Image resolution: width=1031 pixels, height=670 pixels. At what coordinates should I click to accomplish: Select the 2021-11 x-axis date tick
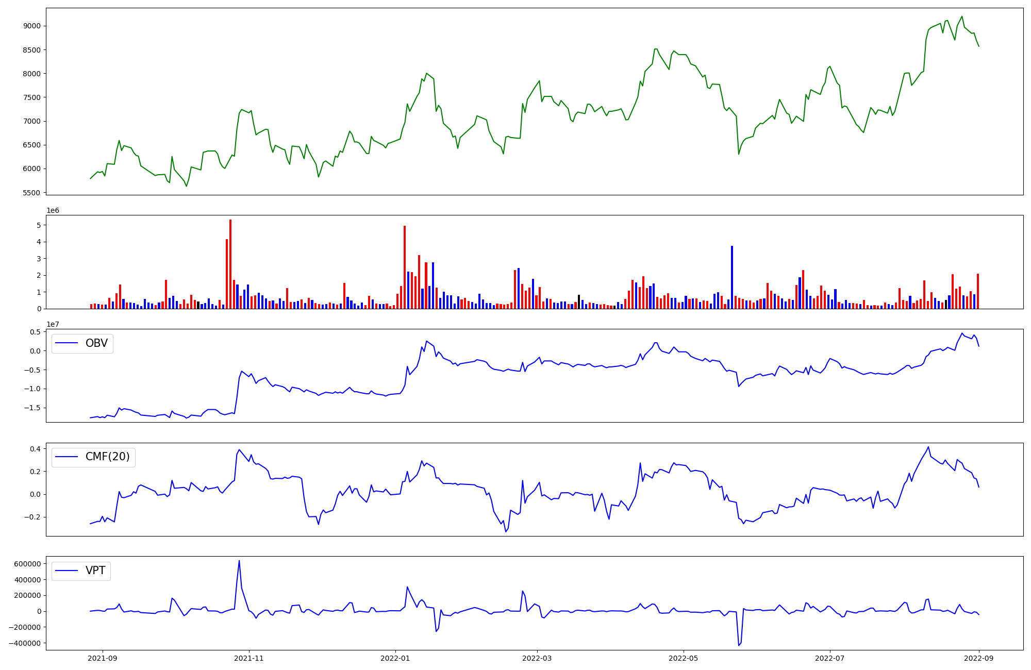pyautogui.click(x=249, y=658)
